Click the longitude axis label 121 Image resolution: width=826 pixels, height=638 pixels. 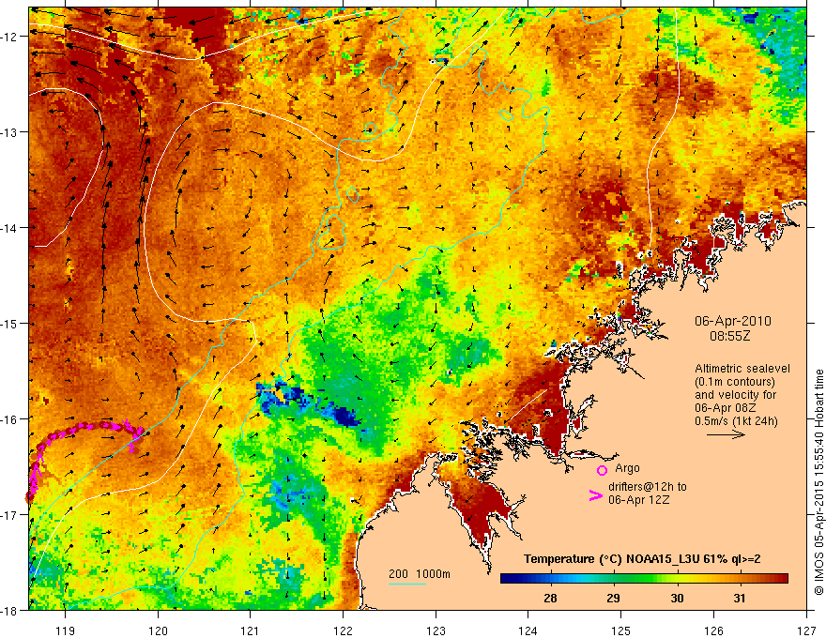pos(251,630)
